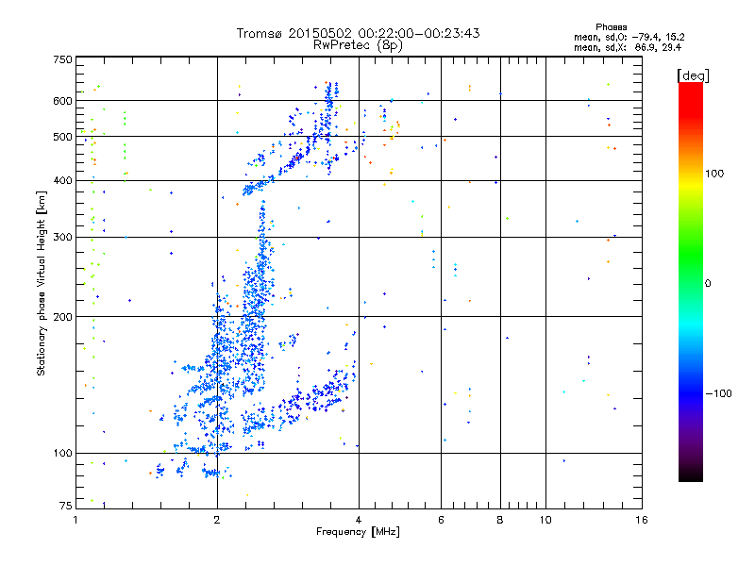This screenshot has height=566, width=755.
Task: Click the subtitle 'RwPretec (8p)'
Action: 358,45
